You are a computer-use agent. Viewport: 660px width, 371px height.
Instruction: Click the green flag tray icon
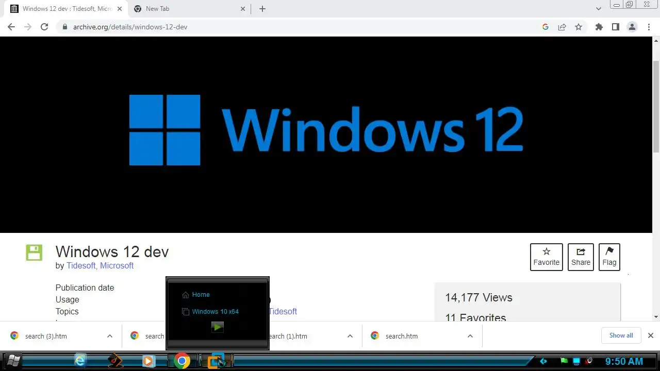[x=564, y=361]
